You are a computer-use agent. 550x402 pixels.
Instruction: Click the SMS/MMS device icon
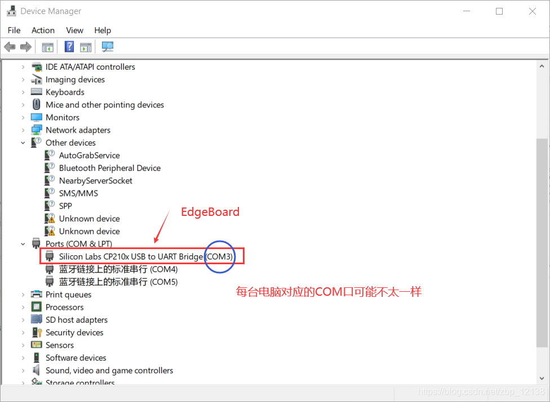tap(50, 193)
